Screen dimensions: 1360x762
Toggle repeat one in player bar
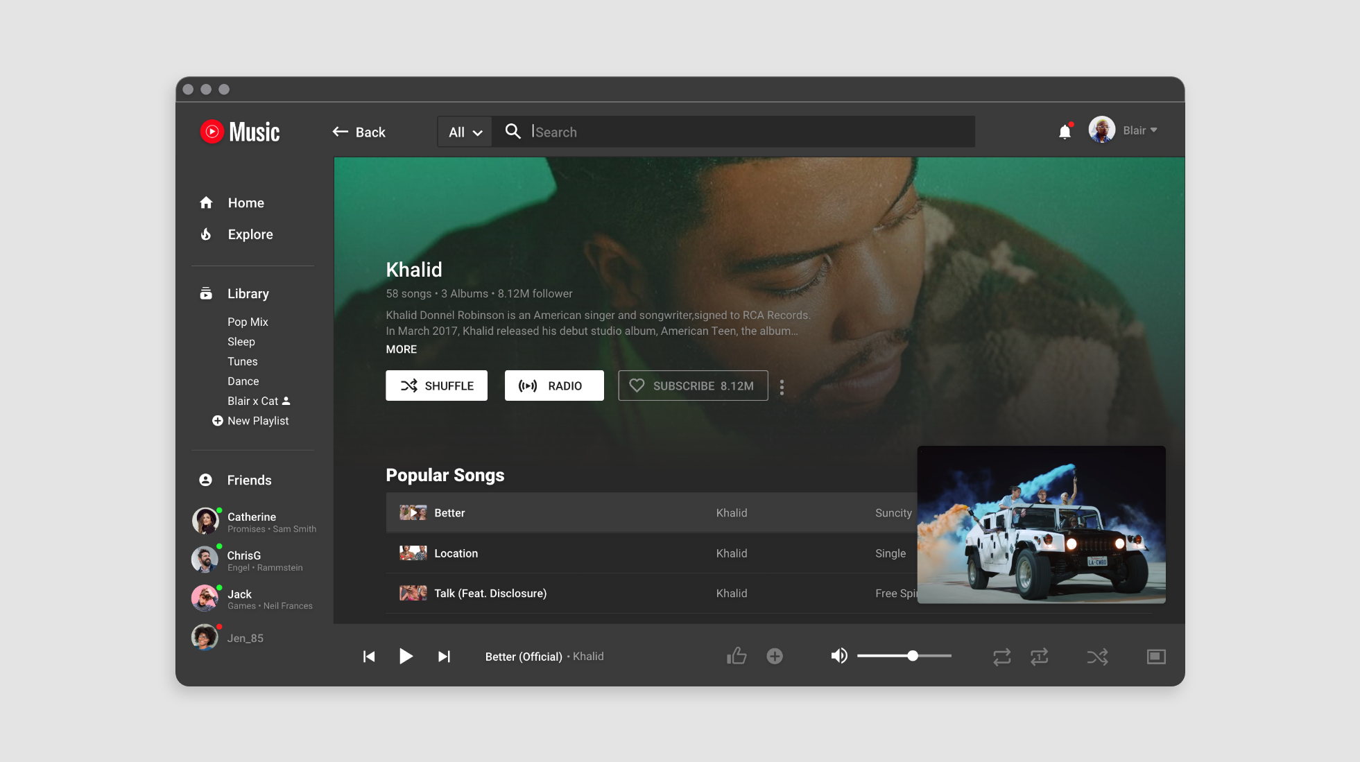tap(1039, 656)
